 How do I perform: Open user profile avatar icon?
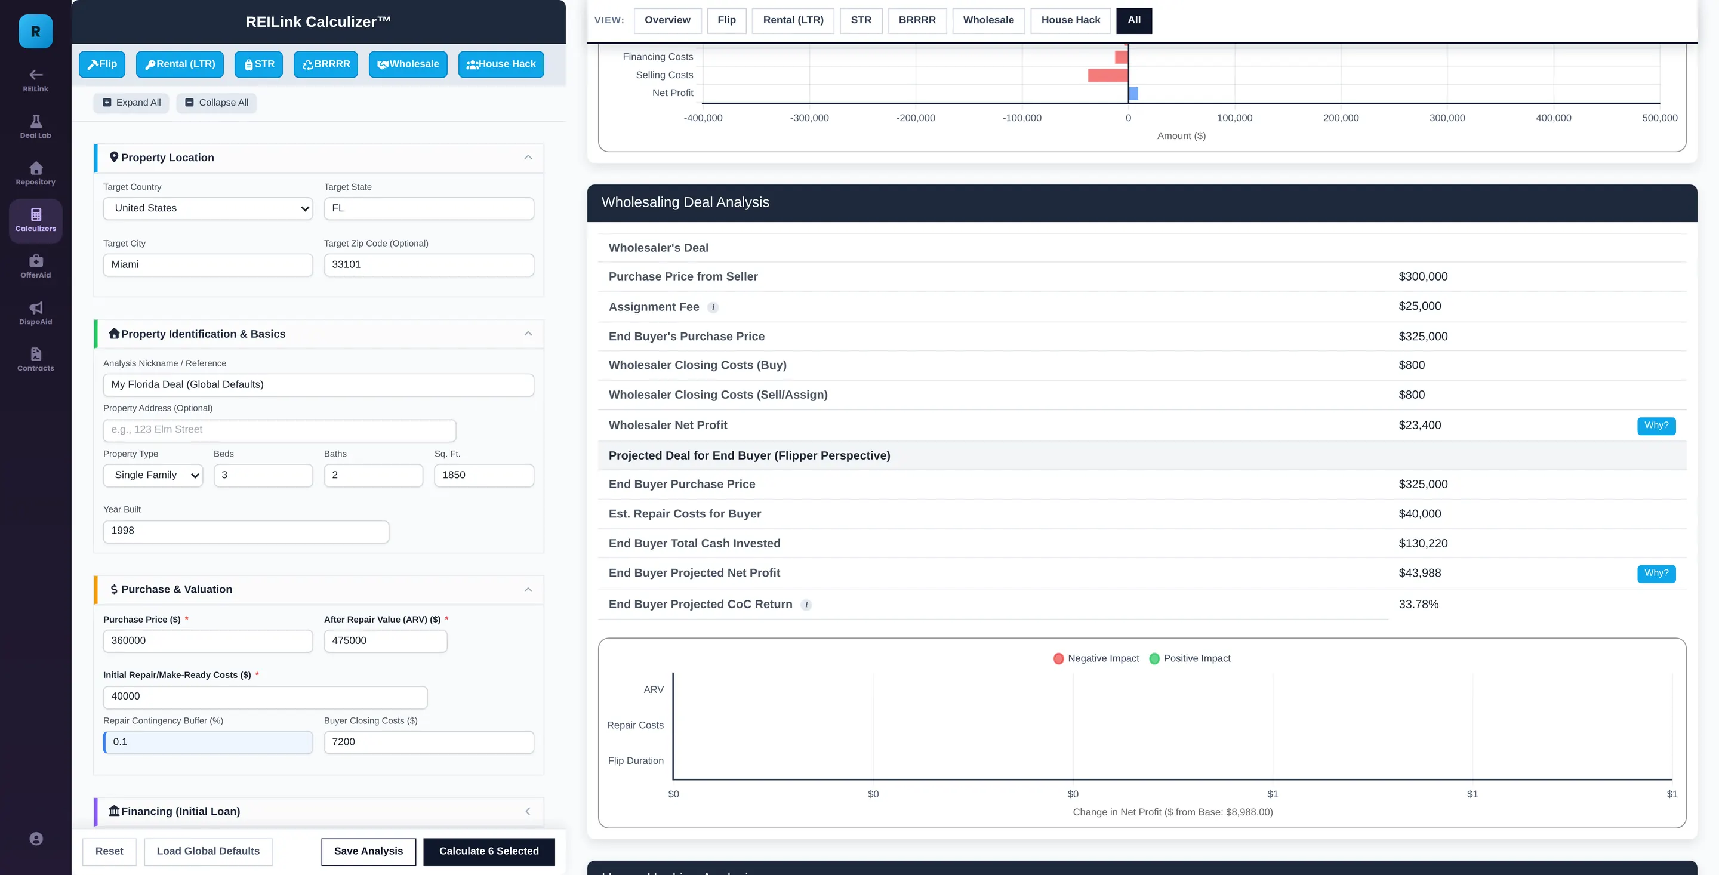(x=36, y=839)
